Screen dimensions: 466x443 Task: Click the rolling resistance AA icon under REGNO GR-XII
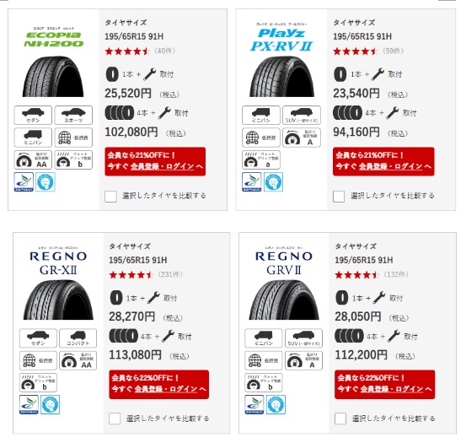(x=78, y=360)
